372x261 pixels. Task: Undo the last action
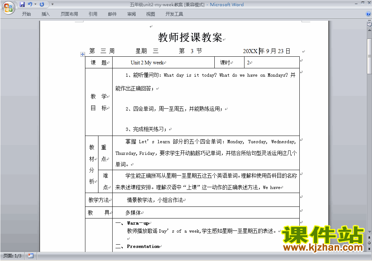coord(30,4)
